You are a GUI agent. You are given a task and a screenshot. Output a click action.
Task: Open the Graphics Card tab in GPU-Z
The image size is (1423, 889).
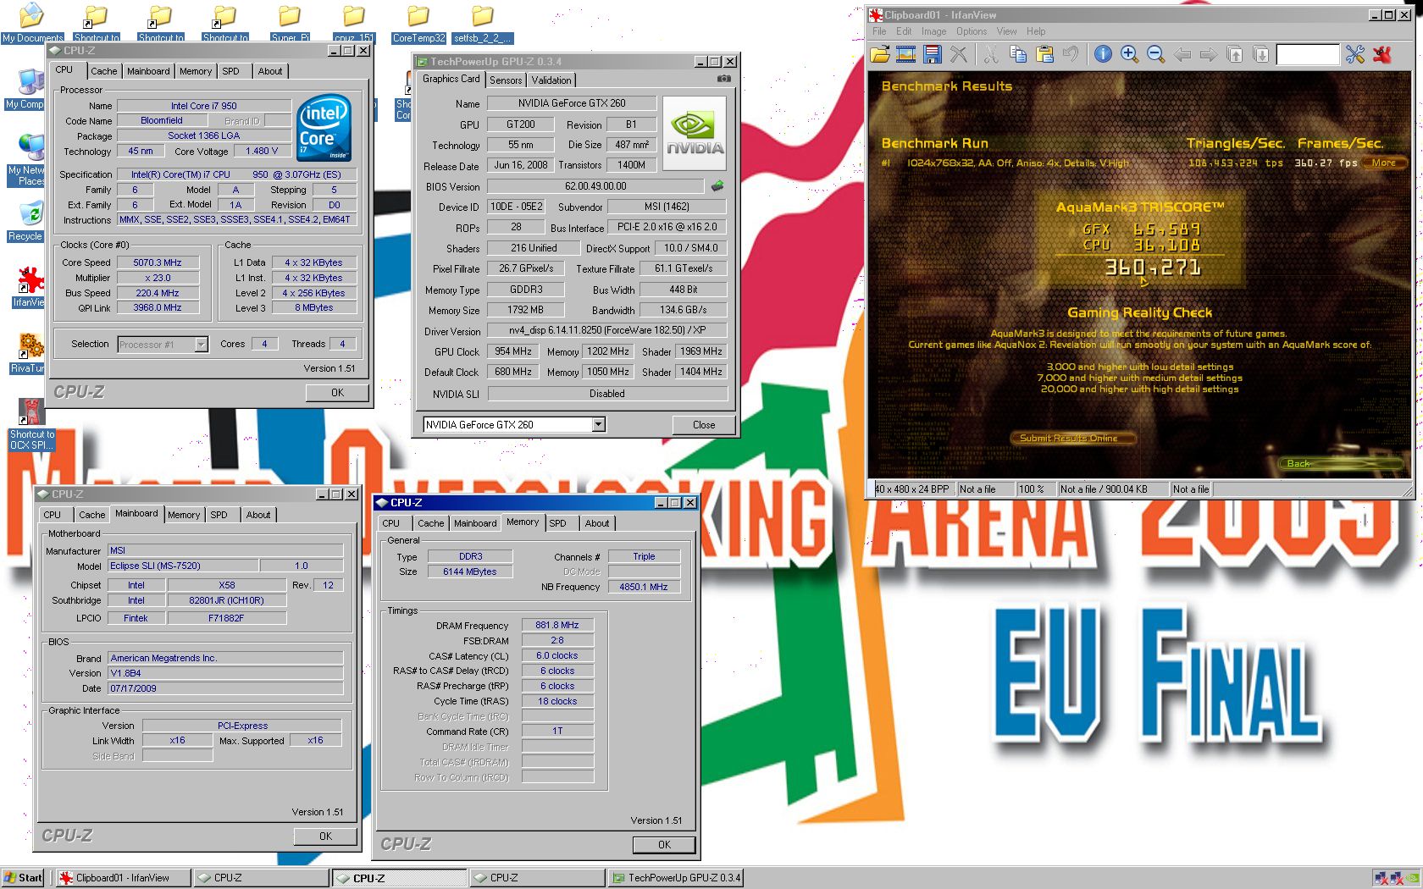point(451,79)
